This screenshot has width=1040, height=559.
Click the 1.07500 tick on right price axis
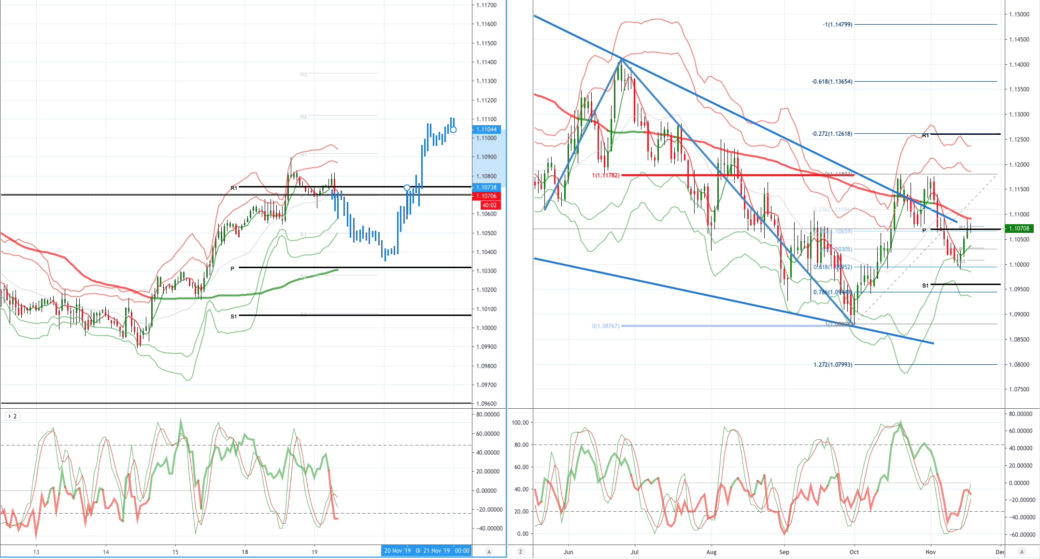coord(1019,389)
